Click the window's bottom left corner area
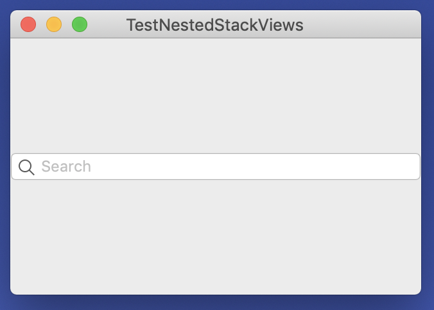 point(16,289)
